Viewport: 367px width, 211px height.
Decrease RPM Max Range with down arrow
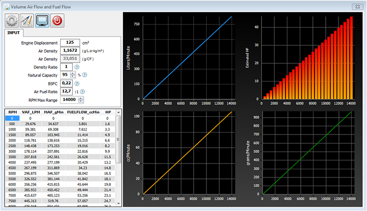tap(81, 101)
